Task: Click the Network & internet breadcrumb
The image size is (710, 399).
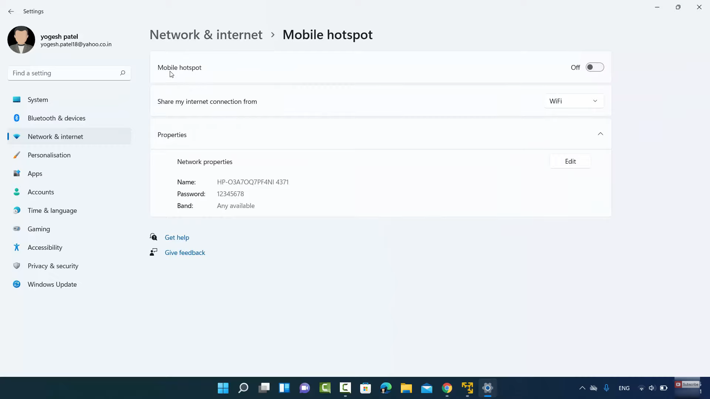Action: 206,35
